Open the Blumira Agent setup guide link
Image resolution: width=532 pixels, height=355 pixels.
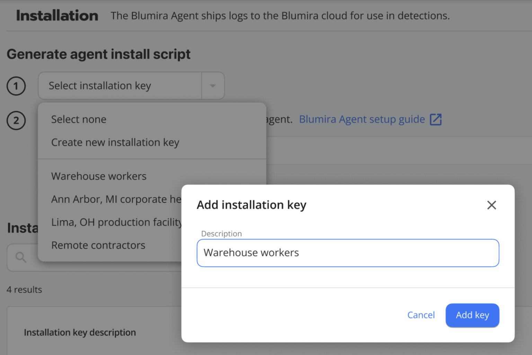(362, 119)
